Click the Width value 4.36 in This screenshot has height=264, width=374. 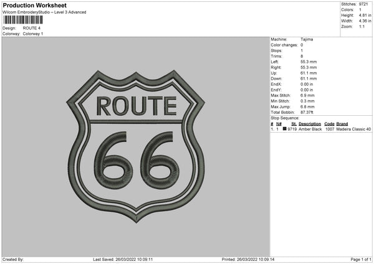coord(365,21)
